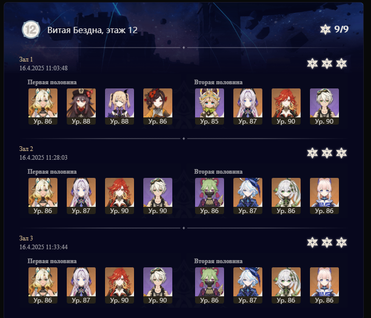Image resolution: width=371 pixels, height=318 pixels.
Task: Select the red-haired level 90 portrait in Зал 3
Action: click(120, 285)
